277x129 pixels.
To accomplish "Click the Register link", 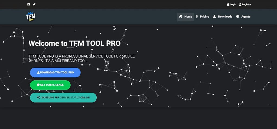I will (245, 4).
